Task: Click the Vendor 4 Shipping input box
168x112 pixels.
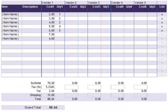Action: click(117, 95)
